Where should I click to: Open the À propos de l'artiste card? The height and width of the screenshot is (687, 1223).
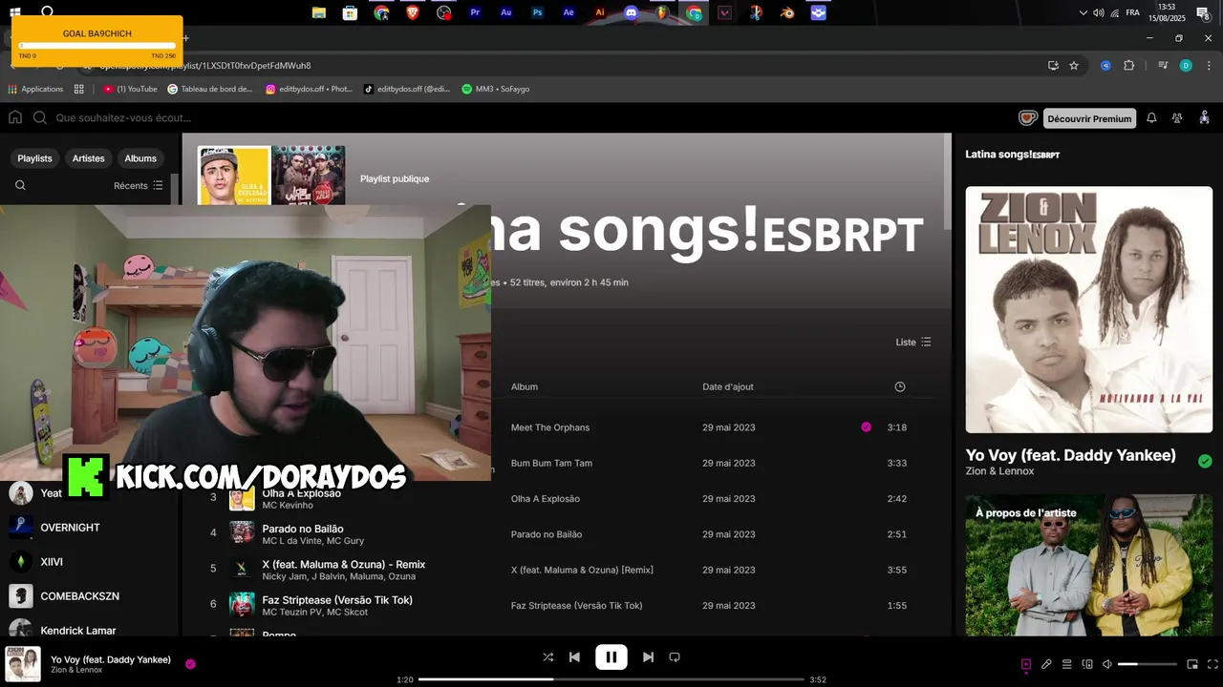pos(1089,565)
